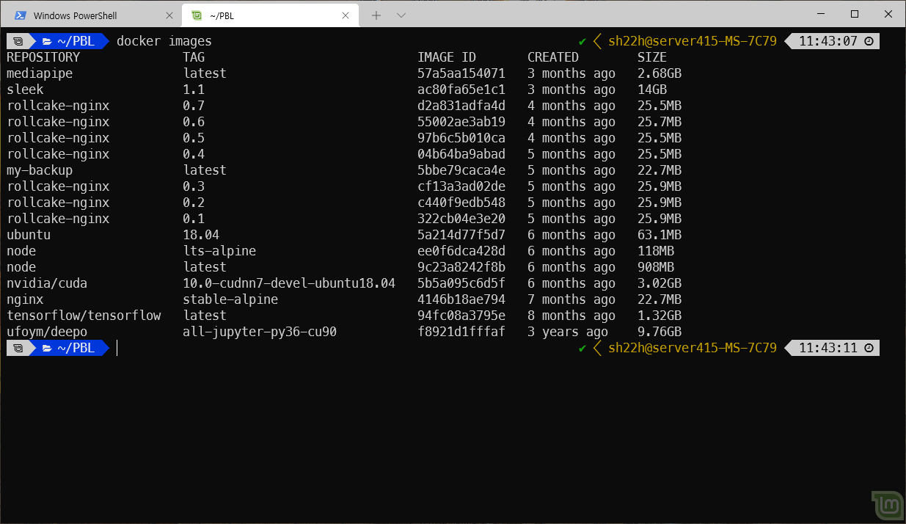Click the clock icon next to 11:43:11
This screenshot has height=524, width=906.
click(869, 348)
